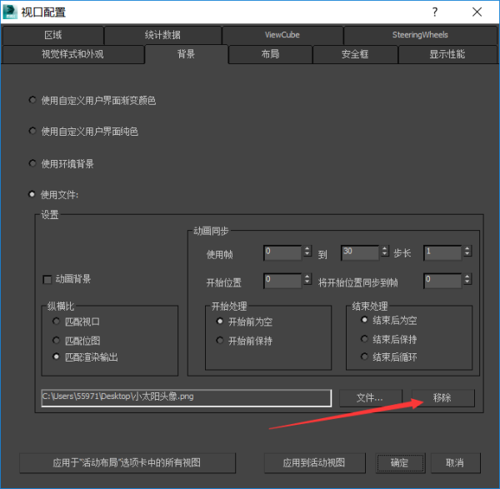Image resolution: width=500 pixels, height=489 pixels.
Task: Click the spinner of the end frame 30 field
Action: point(385,252)
